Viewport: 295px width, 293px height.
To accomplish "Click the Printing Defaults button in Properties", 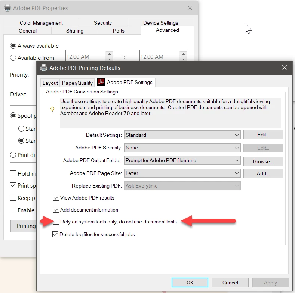I will click(x=24, y=226).
